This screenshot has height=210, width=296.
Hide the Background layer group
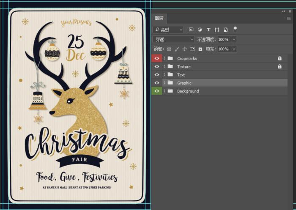(x=157, y=91)
